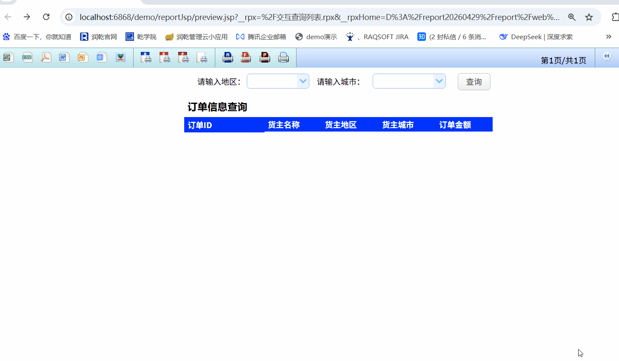Export report to PDF icon

tap(46, 57)
